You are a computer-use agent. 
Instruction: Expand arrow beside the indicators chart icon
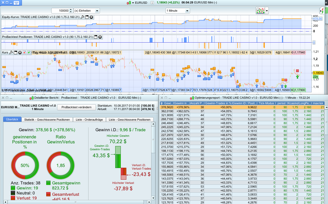pyautogui.click(x=267, y=11)
